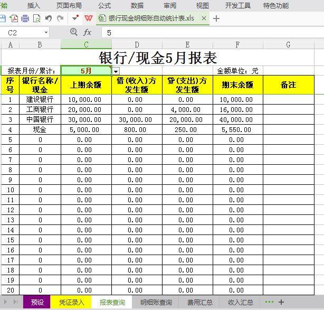Select column D header
This screenshot has width=324, height=310.
click(137, 45)
